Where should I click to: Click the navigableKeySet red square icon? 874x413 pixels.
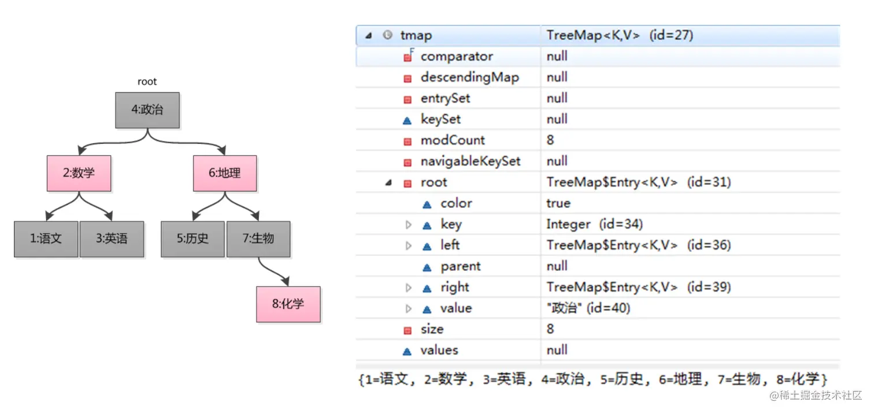tap(408, 162)
